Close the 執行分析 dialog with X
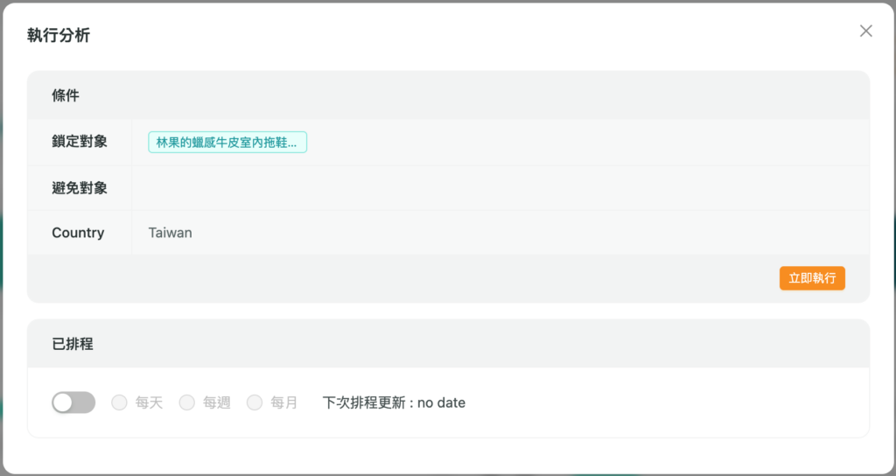The image size is (896, 476). pos(865,31)
